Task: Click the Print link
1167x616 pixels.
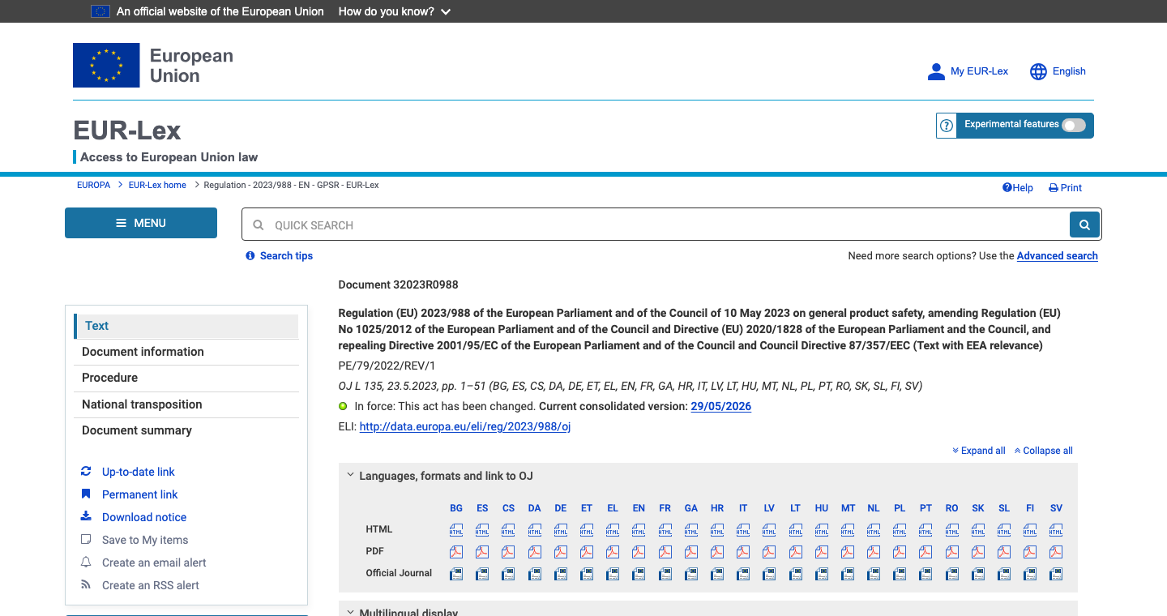Action: [x=1066, y=188]
